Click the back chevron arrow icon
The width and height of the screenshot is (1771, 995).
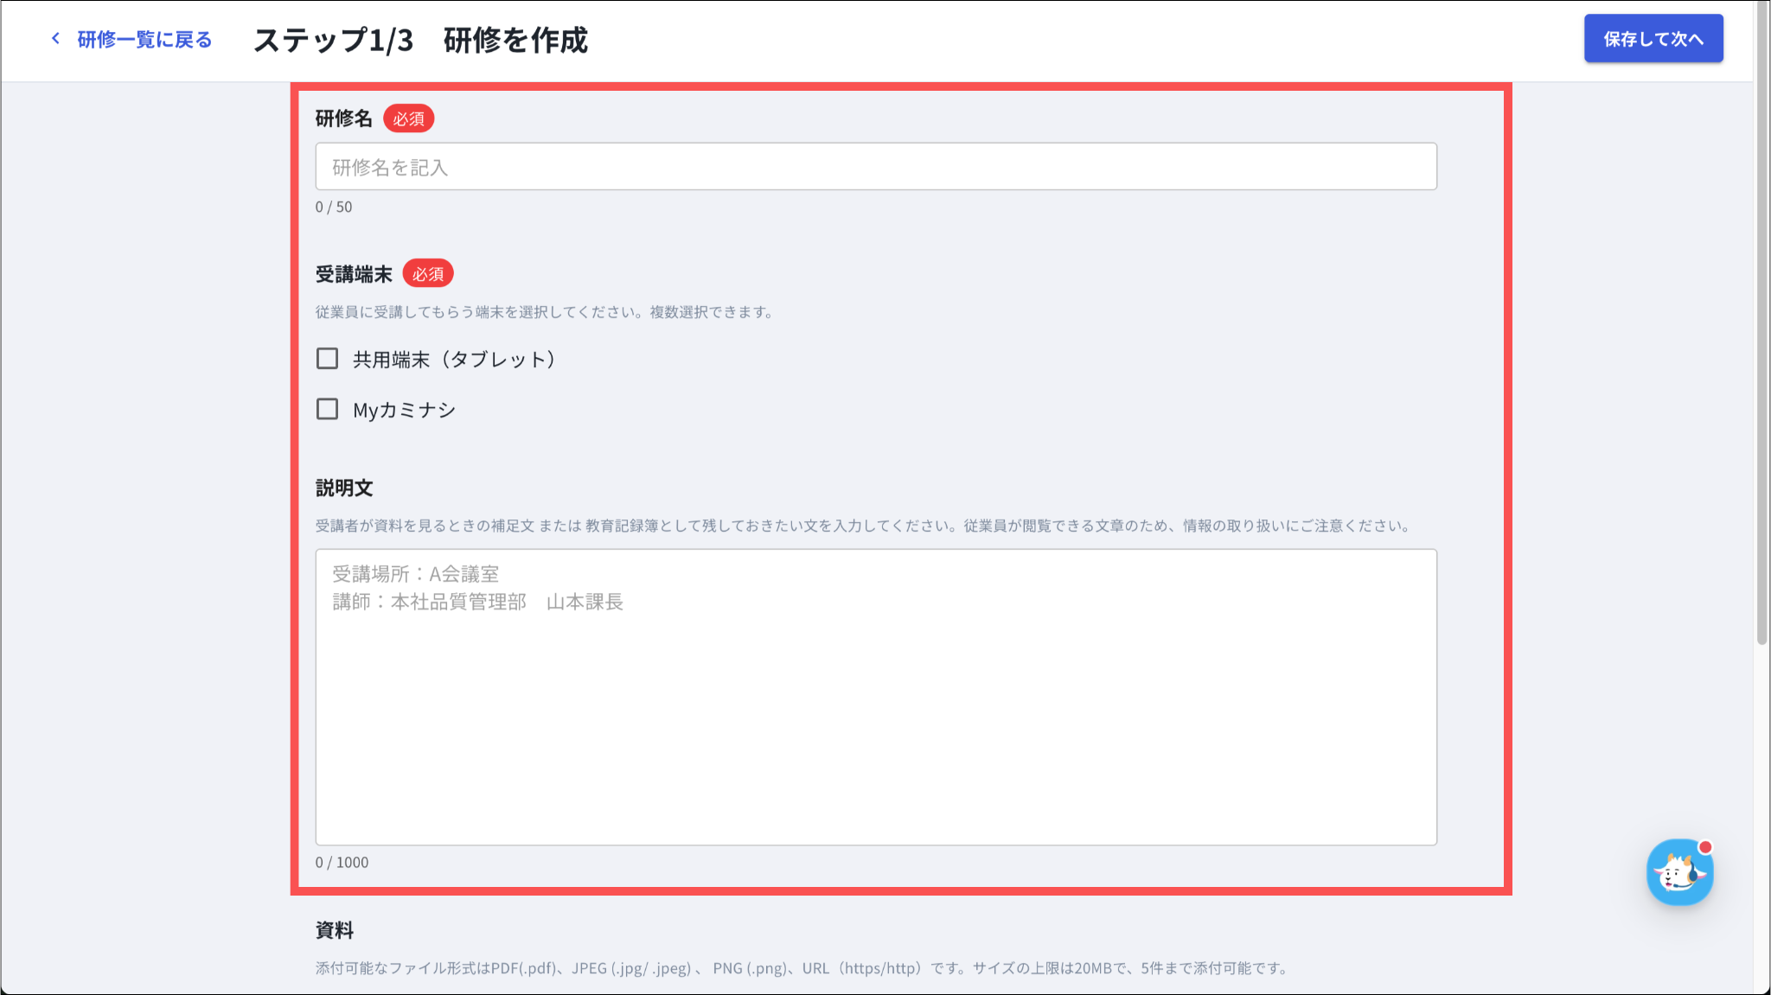pos(56,39)
